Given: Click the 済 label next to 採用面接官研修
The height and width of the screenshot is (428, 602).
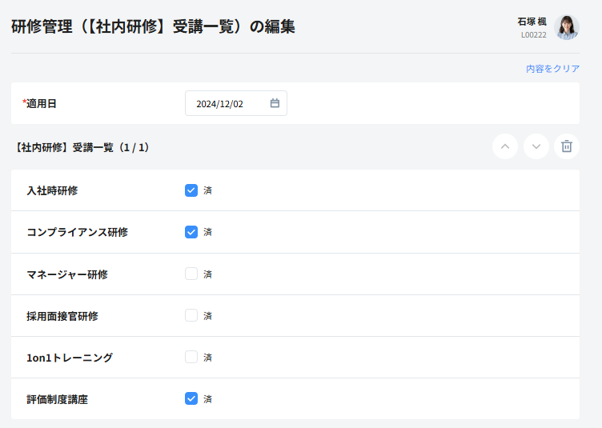Looking at the screenshot, I should pyautogui.click(x=207, y=316).
